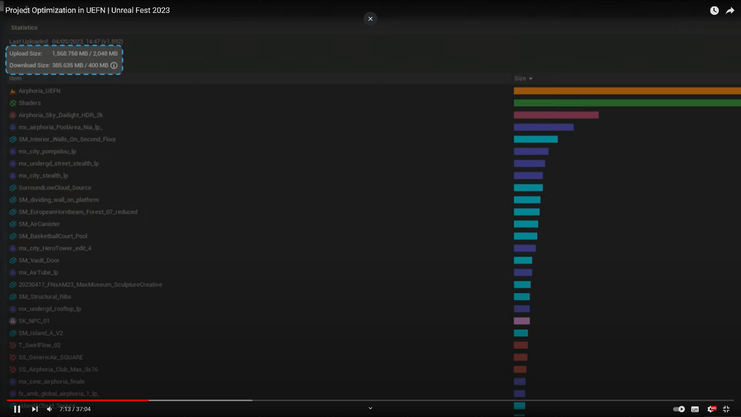This screenshot has height=417, width=741.
Task: Click the mx_undergd_street_stealth_lp icon
Action: click(x=13, y=164)
